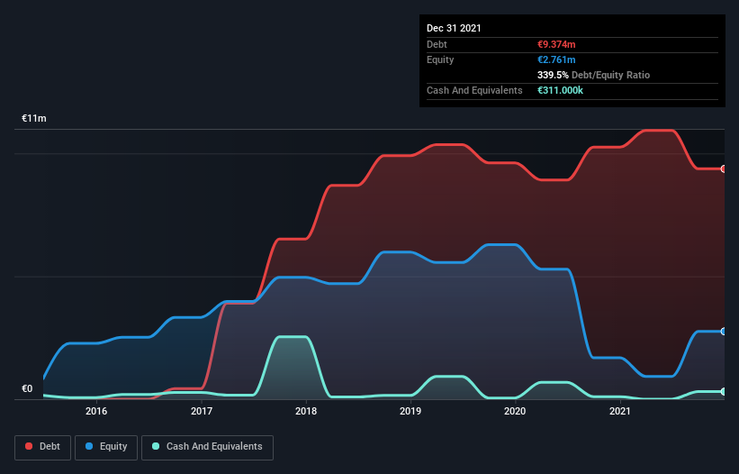Click the 2021 x-axis label

[620, 411]
